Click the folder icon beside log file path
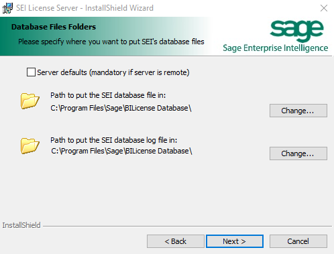The image size is (334, 254). coord(30,146)
